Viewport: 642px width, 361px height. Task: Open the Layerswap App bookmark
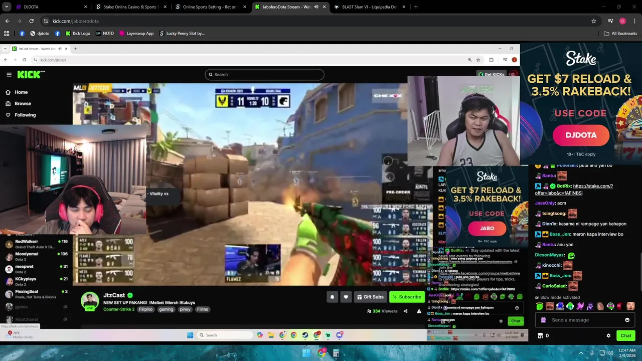(136, 34)
